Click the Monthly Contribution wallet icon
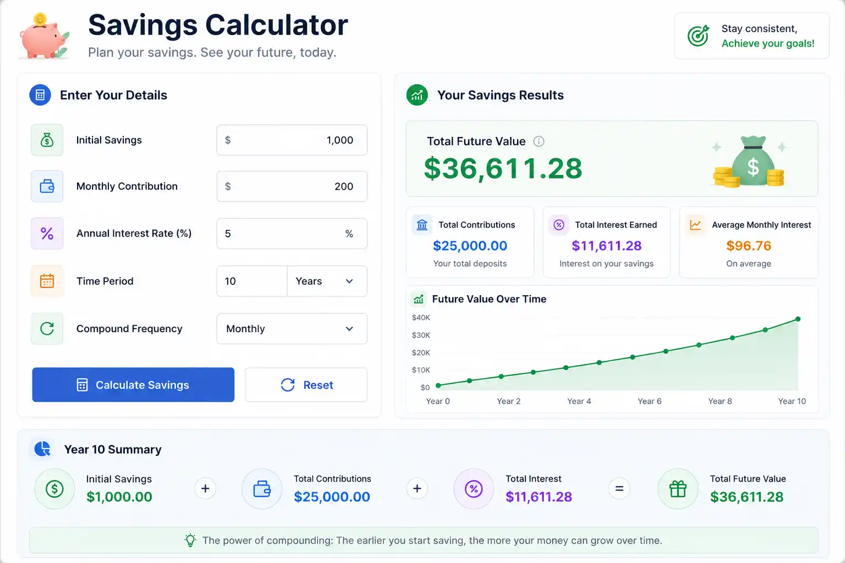845x563 pixels. (x=47, y=186)
